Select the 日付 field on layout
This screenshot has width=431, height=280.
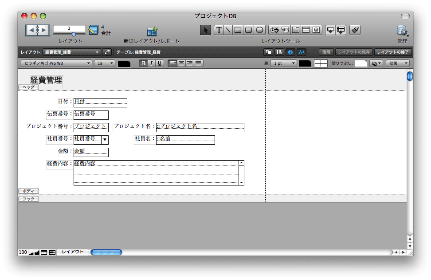100,103
